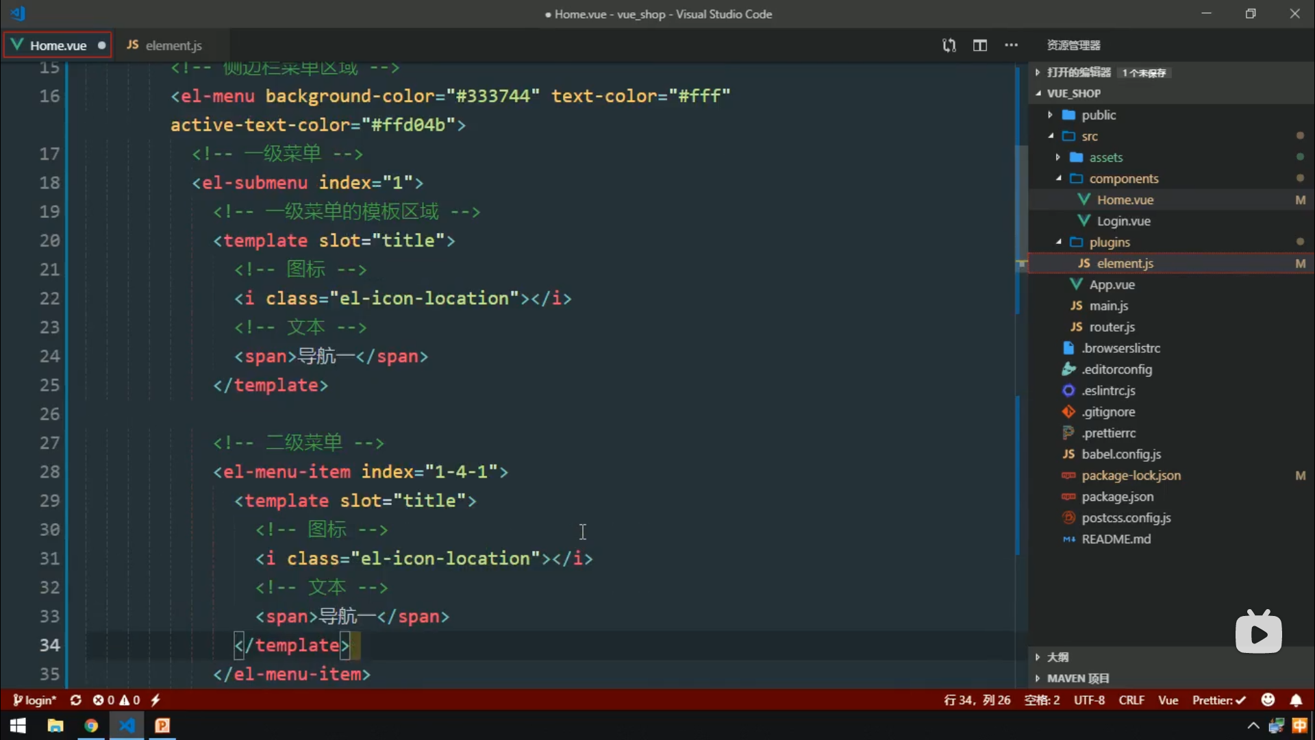Click the git icon beside .gitignore
1315x740 pixels.
[1068, 412]
